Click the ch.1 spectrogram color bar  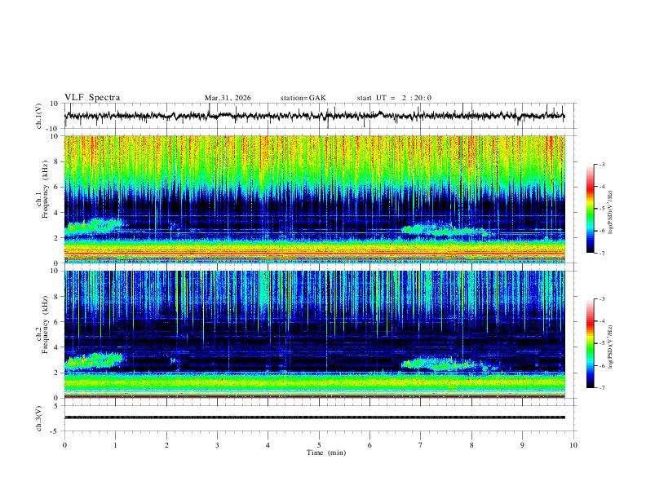(x=590, y=209)
